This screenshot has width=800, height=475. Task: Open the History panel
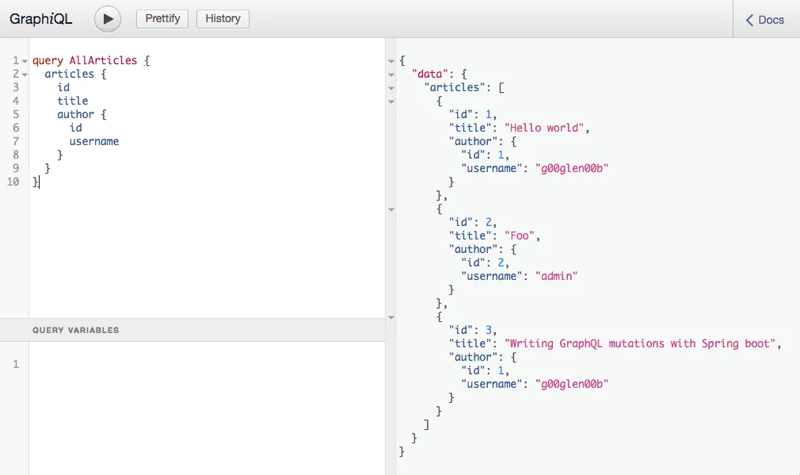(x=223, y=18)
